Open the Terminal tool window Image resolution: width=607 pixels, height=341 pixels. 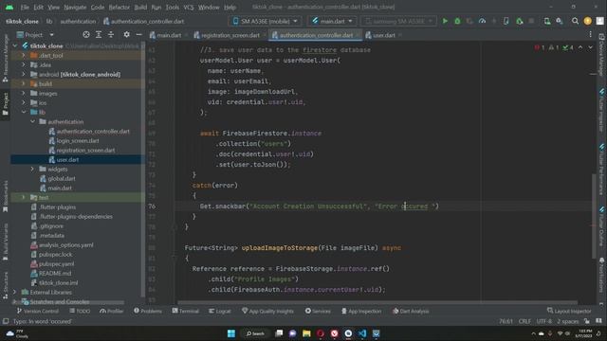[x=186, y=311]
